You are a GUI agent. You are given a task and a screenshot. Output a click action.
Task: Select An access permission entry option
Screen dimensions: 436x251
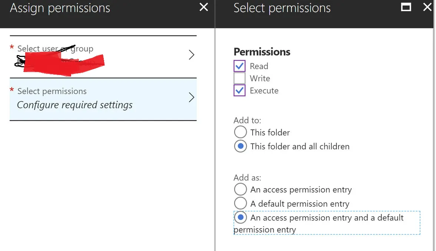(x=240, y=190)
